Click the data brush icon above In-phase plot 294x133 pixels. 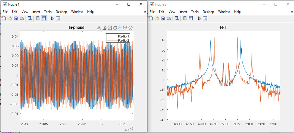tap(105, 28)
